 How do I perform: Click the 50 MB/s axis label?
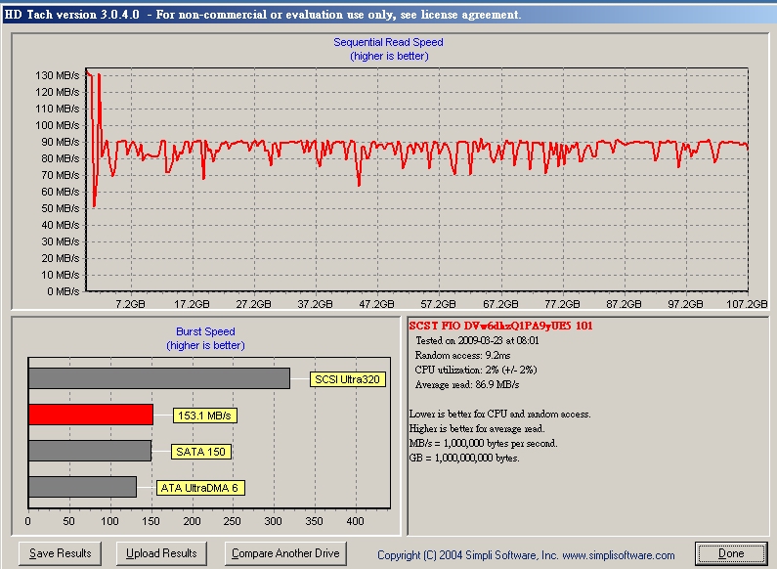(60, 208)
